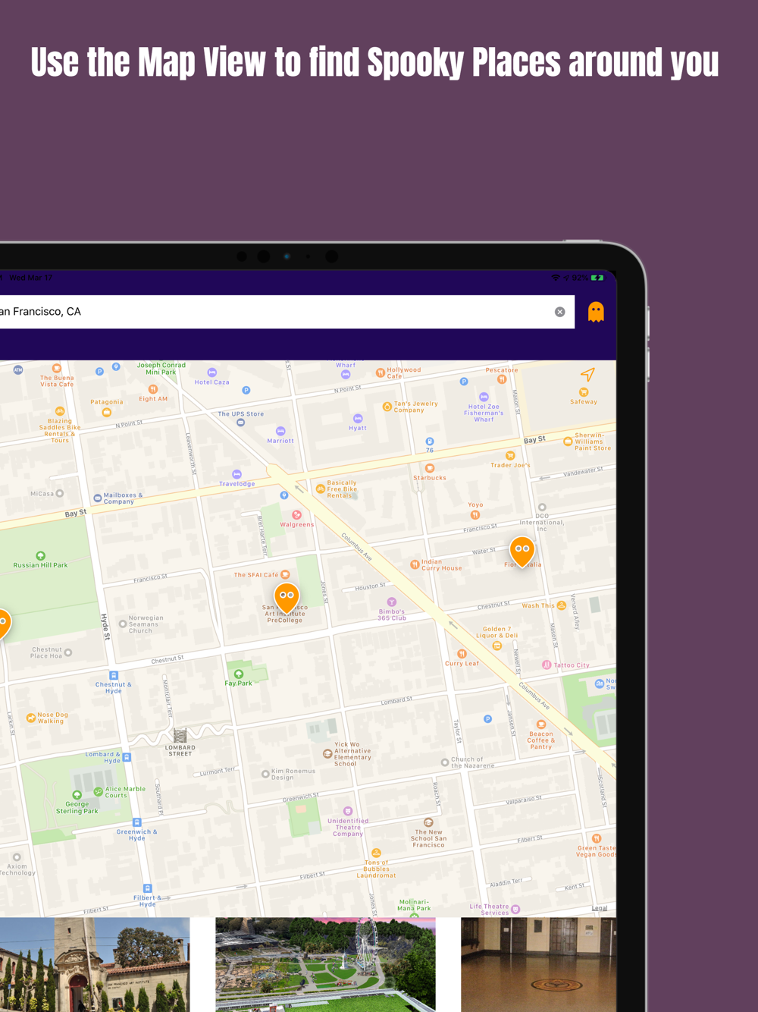Tap the Pescatore restaurant marker

tap(501, 379)
